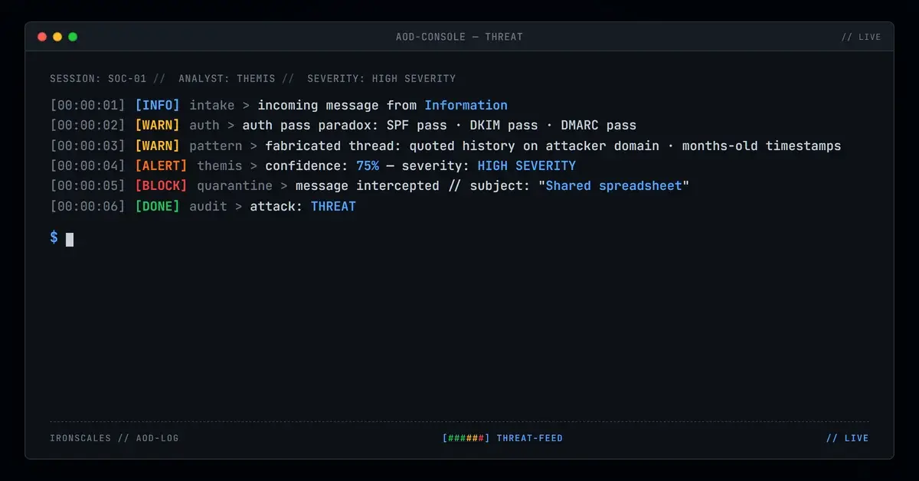The height and width of the screenshot is (481, 919).
Task: Click the word pattern in log
Action: (216, 146)
